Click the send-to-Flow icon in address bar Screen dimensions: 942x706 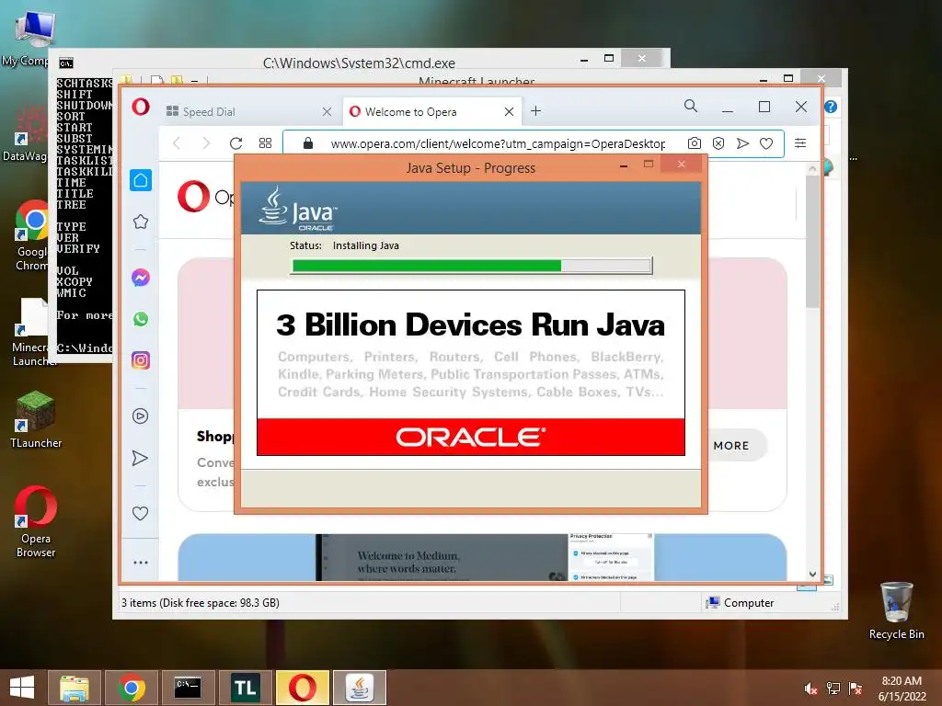pos(742,142)
